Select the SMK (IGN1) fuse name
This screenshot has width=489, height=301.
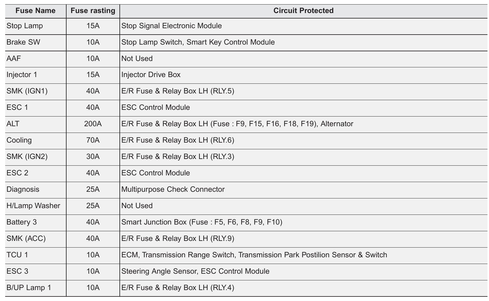pos(27,91)
